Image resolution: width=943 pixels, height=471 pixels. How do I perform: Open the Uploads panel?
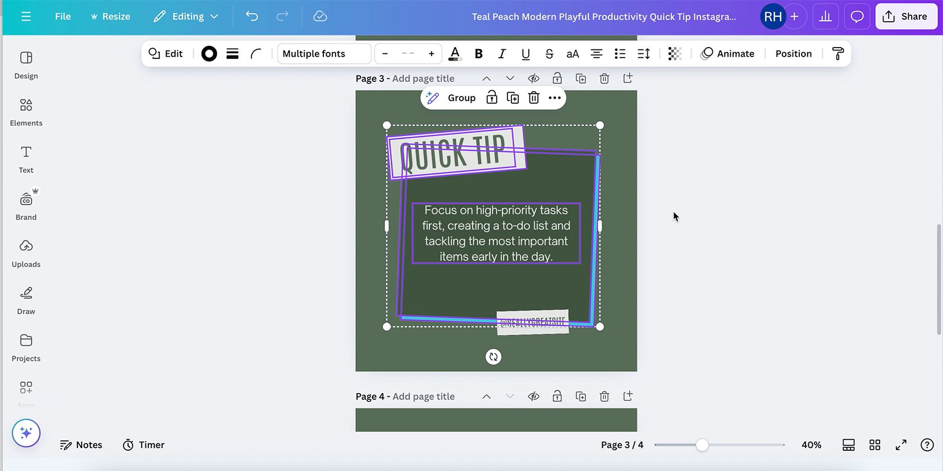coord(26,253)
